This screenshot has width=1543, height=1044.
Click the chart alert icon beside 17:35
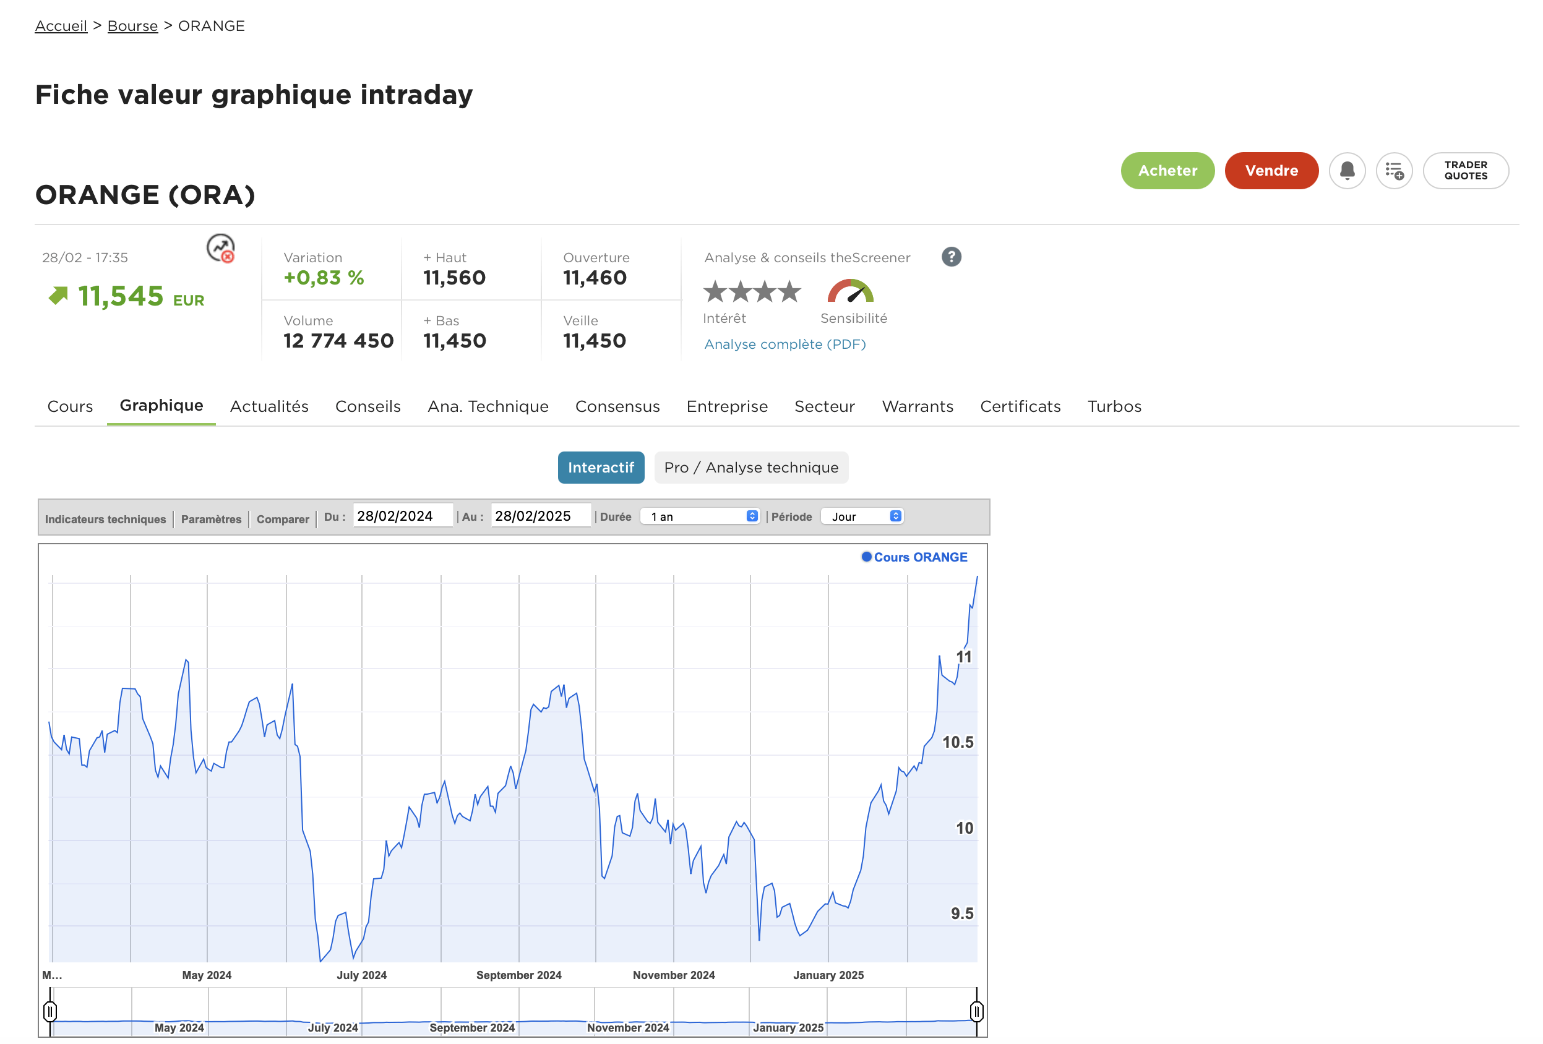click(x=220, y=248)
